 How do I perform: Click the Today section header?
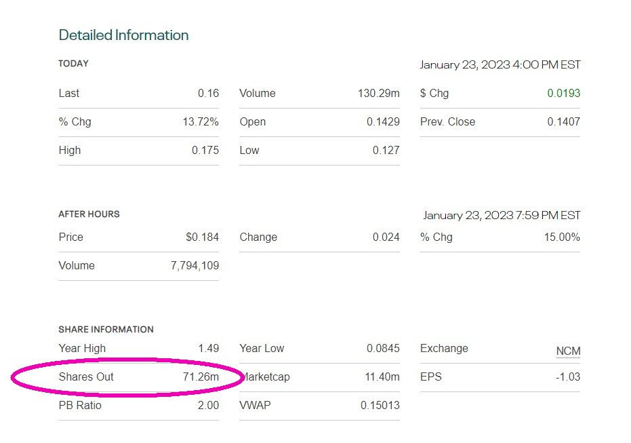tap(73, 64)
